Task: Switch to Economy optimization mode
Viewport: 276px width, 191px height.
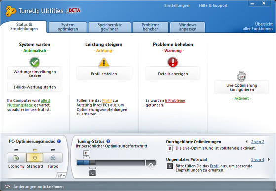Action: (17, 157)
